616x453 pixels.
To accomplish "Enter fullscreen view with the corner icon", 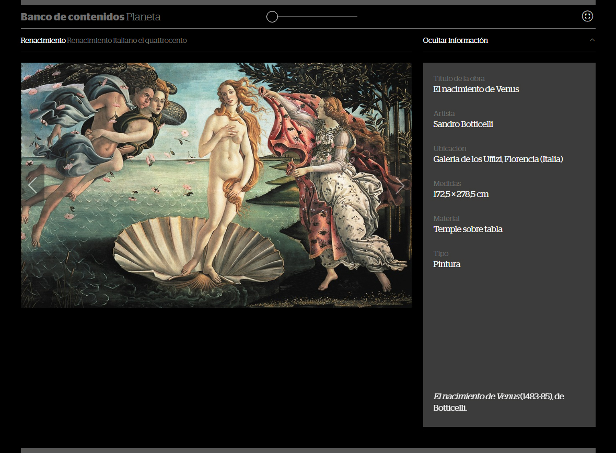I will coord(587,16).
